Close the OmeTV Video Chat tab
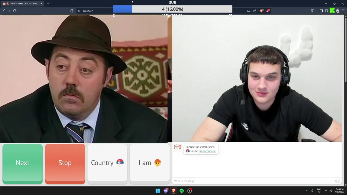347x195 pixels. [x=41, y=4]
